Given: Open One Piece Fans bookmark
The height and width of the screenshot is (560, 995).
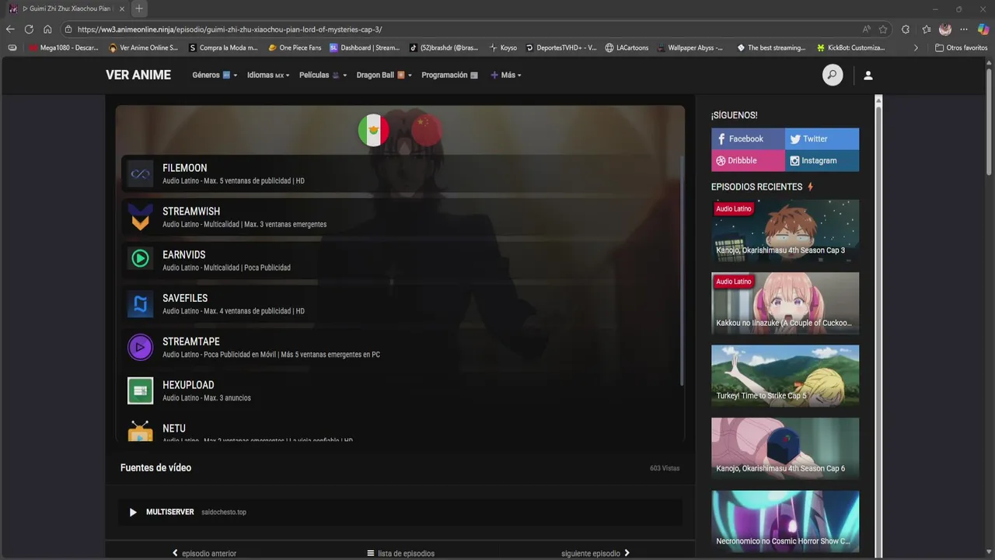Looking at the screenshot, I should (x=295, y=47).
